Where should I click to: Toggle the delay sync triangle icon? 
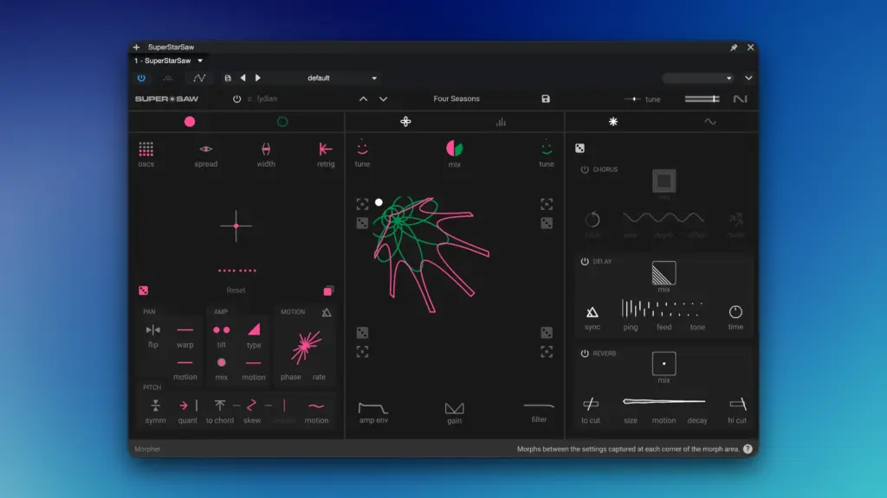(592, 311)
